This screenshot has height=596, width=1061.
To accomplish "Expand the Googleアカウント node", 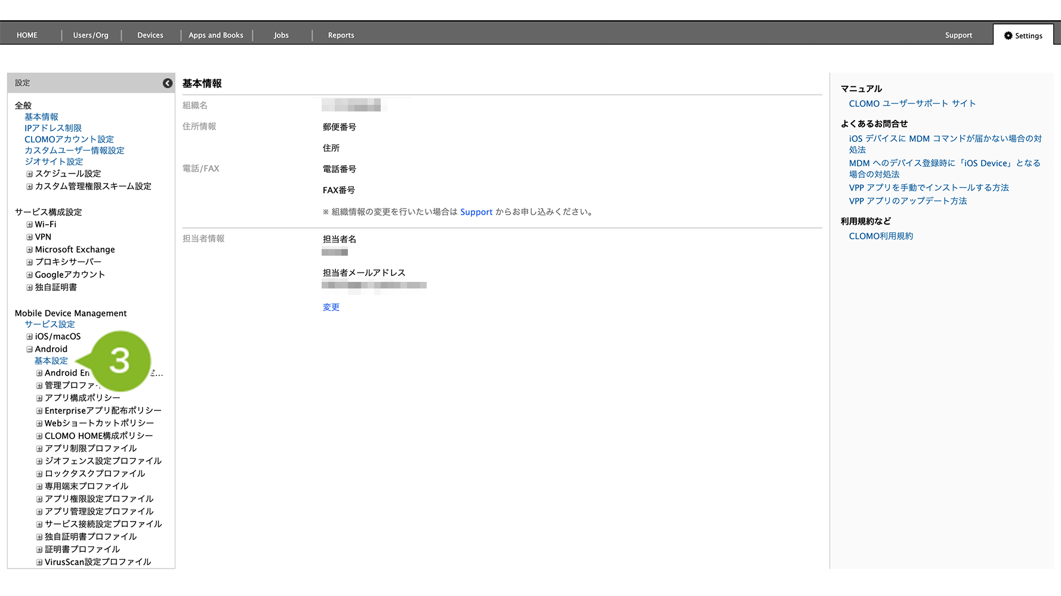I will tap(29, 275).
